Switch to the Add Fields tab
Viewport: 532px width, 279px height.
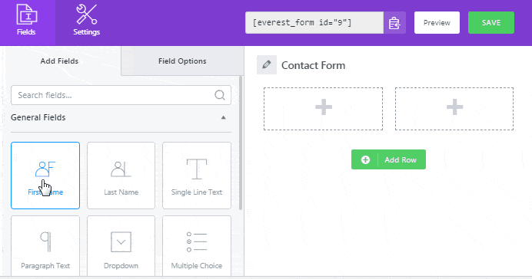59,61
